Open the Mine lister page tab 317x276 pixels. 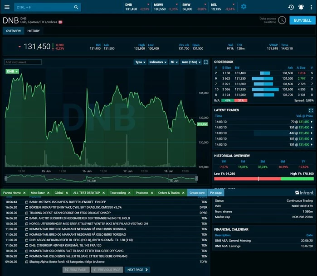38,193
